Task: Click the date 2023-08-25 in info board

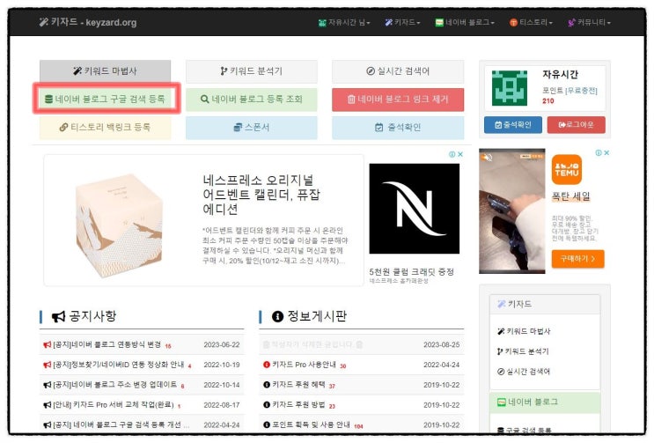Action: (x=441, y=344)
